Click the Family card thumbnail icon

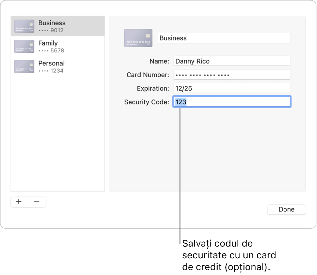tap(24, 46)
